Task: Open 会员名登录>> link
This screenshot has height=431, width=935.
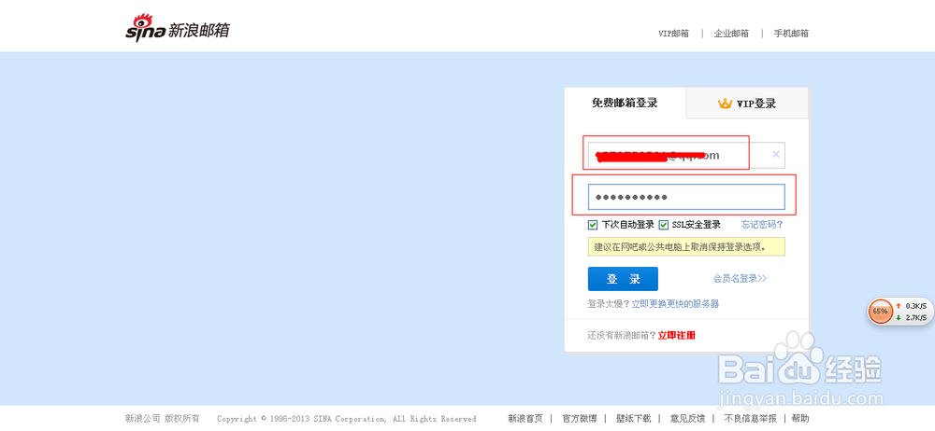Action: coord(740,278)
